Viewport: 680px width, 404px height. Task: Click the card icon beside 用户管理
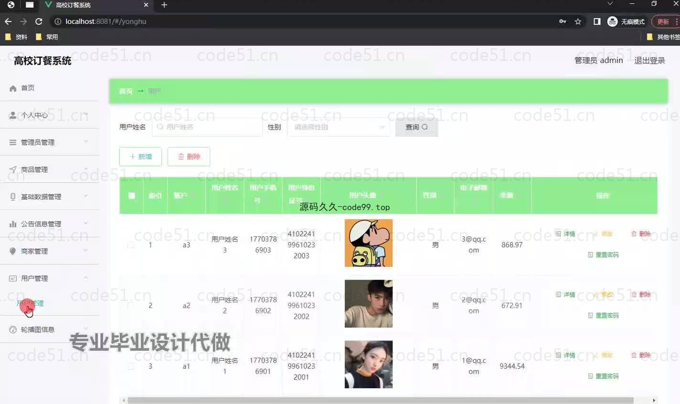coord(13,278)
